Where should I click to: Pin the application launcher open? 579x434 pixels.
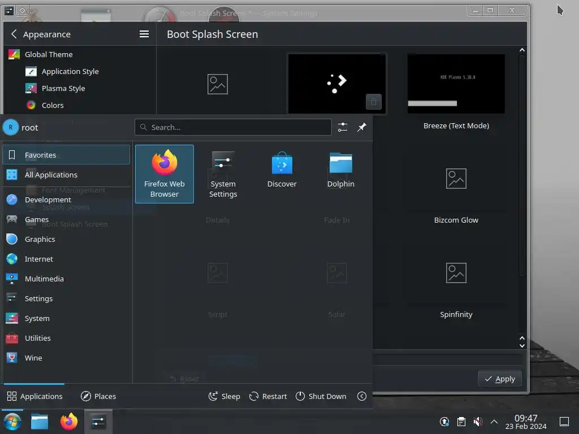tap(362, 127)
